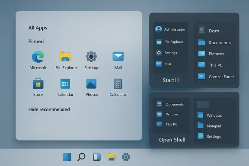Click the Open Shell label

click(x=172, y=140)
